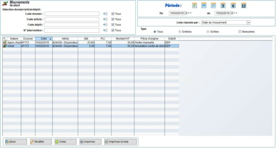Screen dimensions: 276x148
Task: Click the second calendar period icon
Action: (x=204, y=5)
